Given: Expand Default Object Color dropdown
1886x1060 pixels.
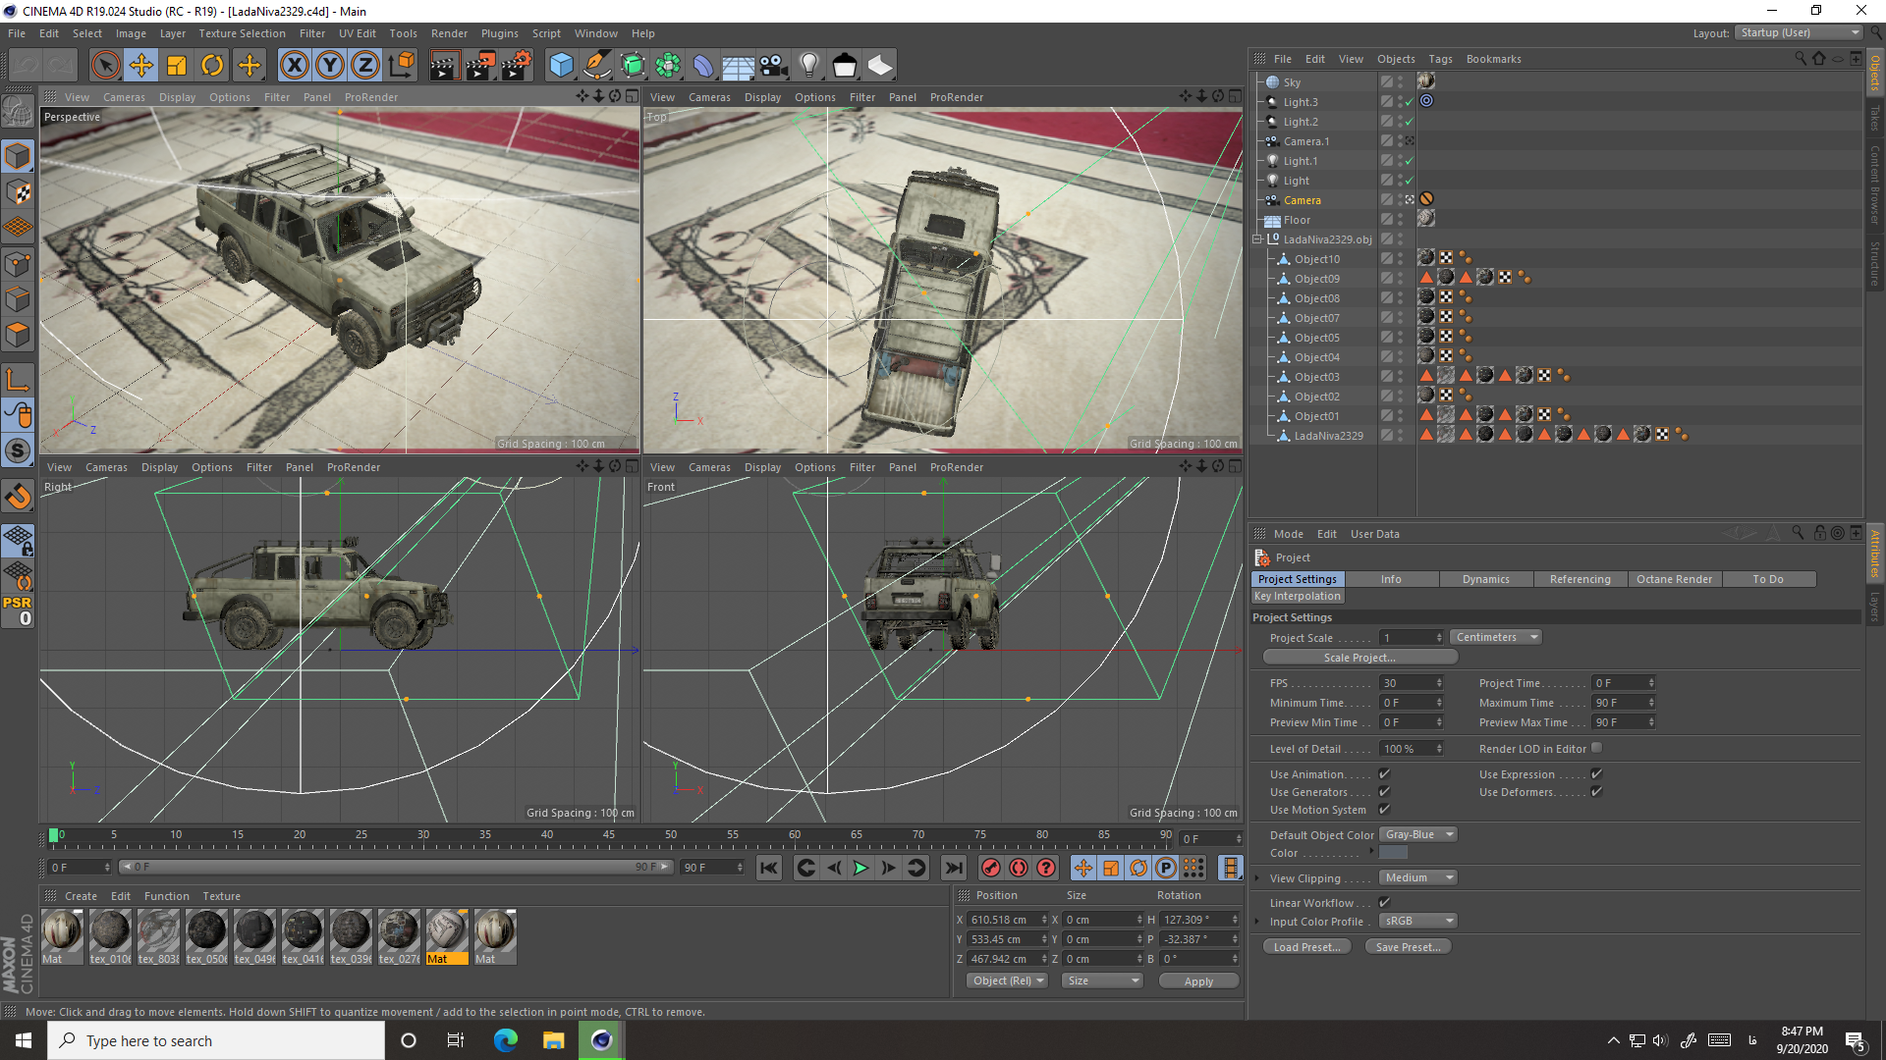Looking at the screenshot, I should [x=1451, y=833].
